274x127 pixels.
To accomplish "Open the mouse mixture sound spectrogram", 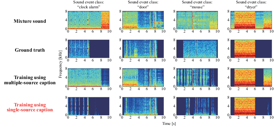I will click(197, 20).
